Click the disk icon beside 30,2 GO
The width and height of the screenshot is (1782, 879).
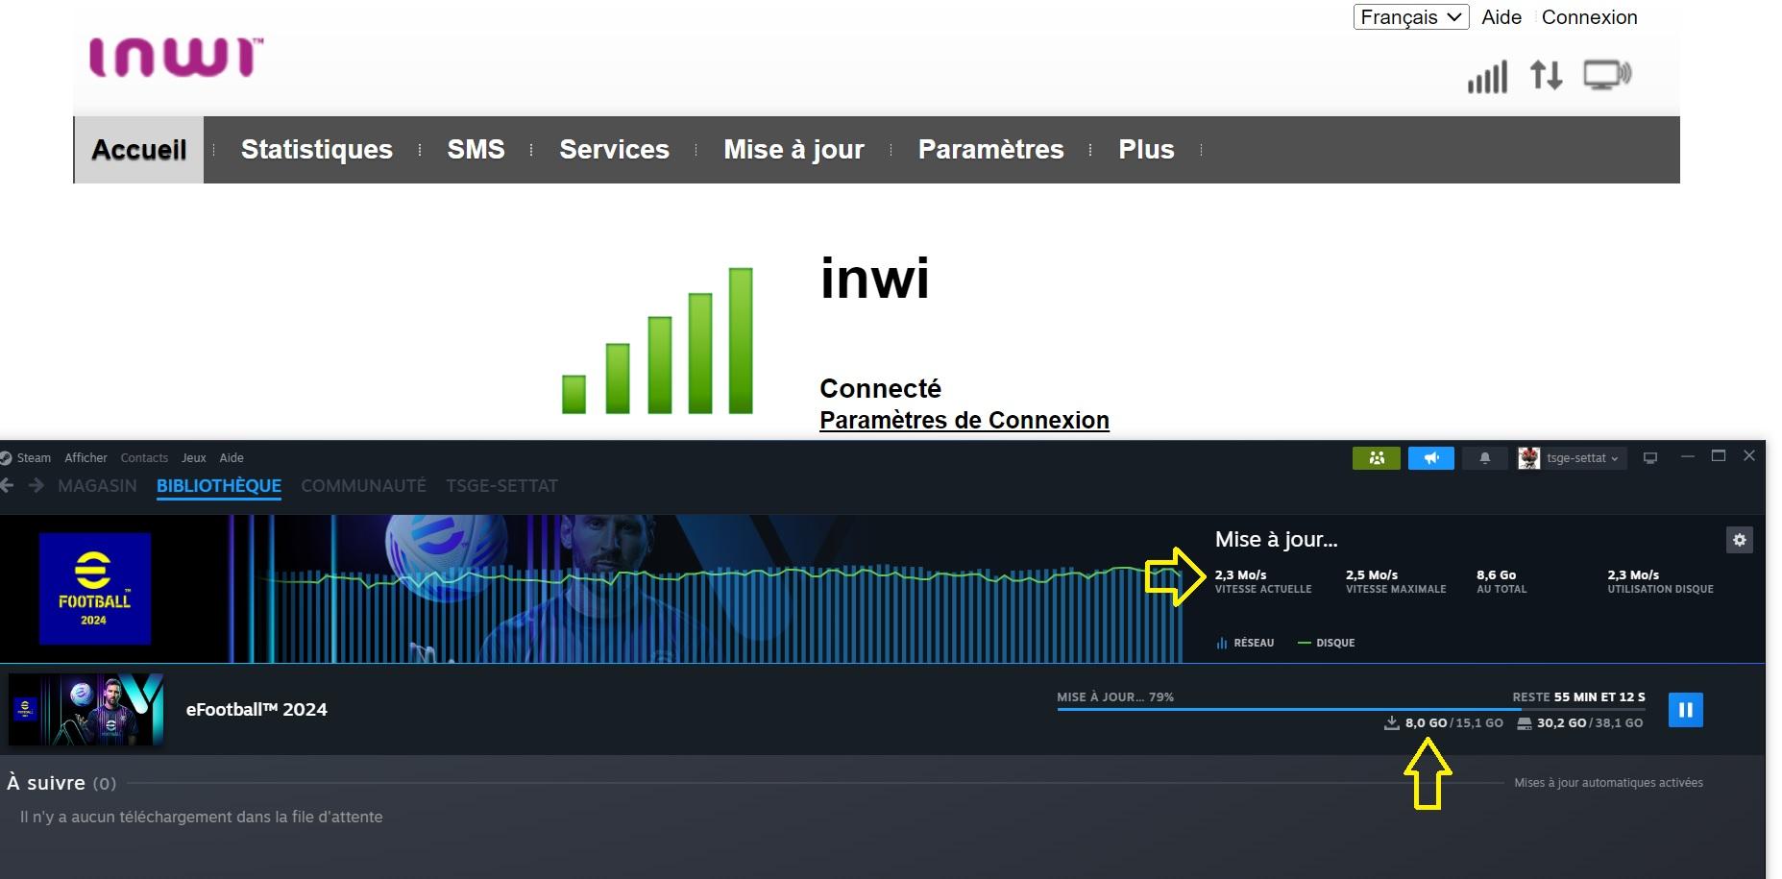pos(1524,723)
